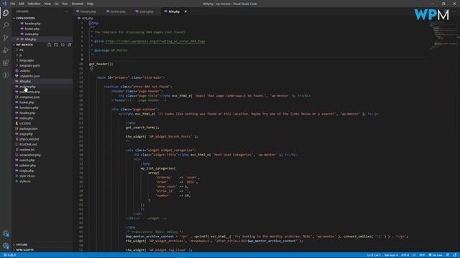The height and width of the screenshot is (258, 460).
Task: Open the Terminal menu
Action: coord(78,4)
